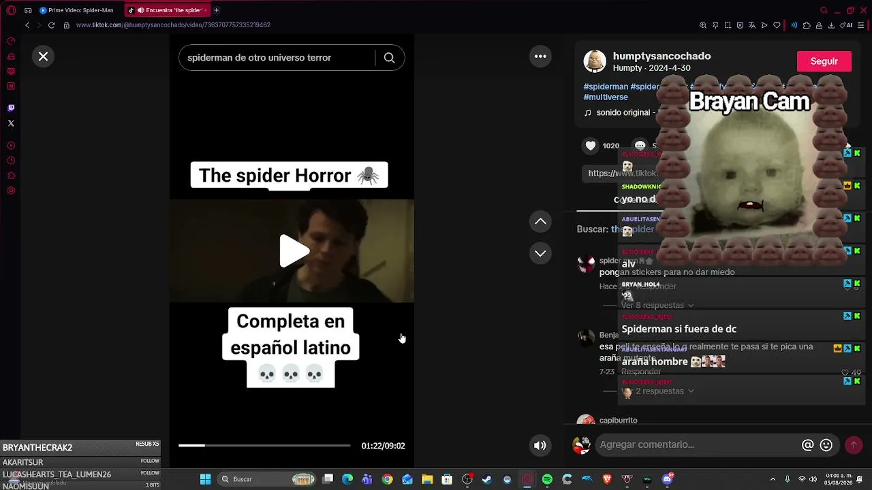Reload the current page
Viewport: 872px width, 490px height.
[x=51, y=25]
